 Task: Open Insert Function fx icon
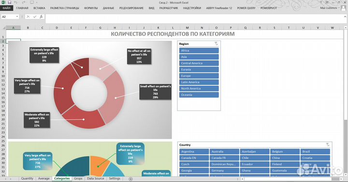[x=41, y=16]
